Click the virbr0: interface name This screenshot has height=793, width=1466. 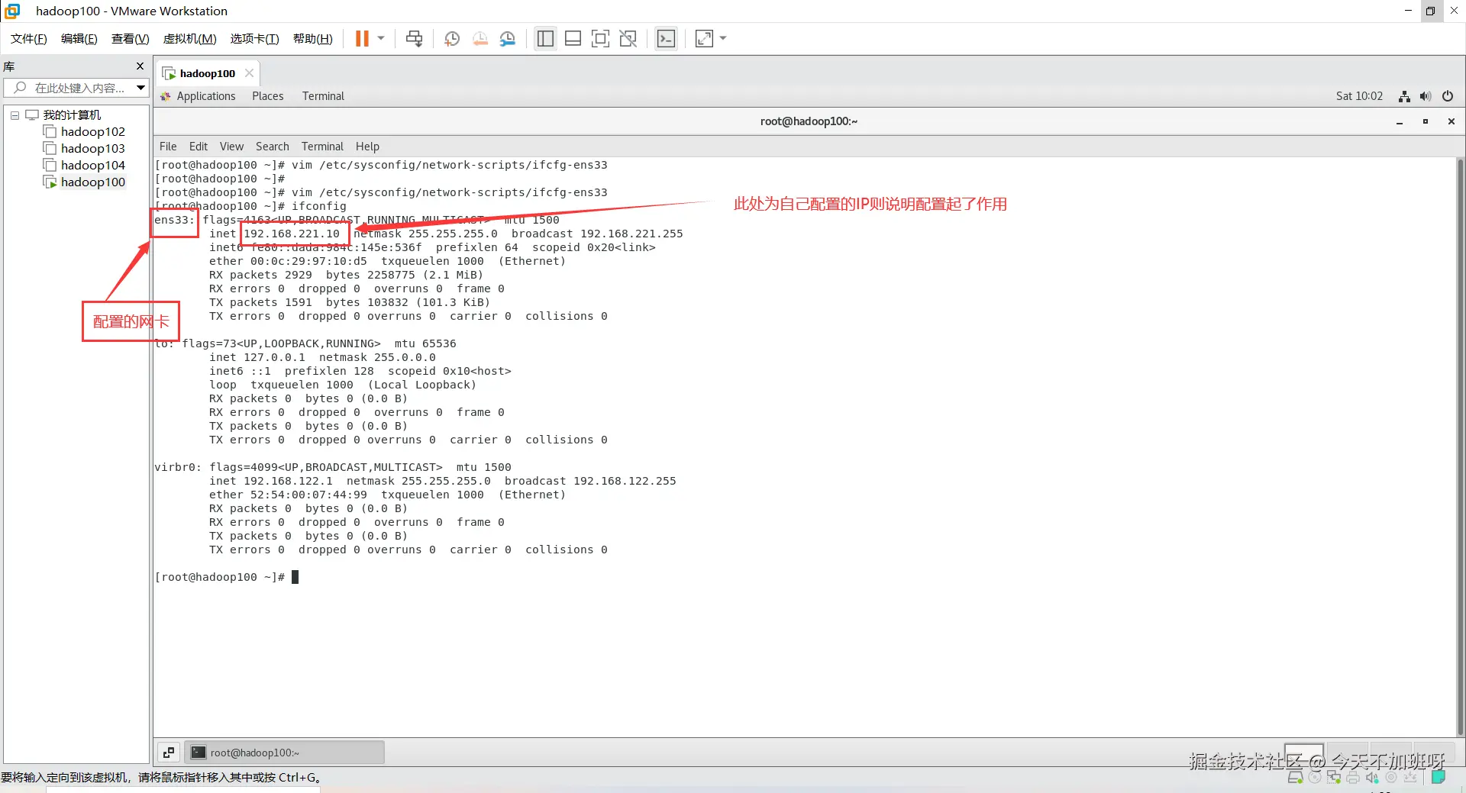tap(178, 467)
